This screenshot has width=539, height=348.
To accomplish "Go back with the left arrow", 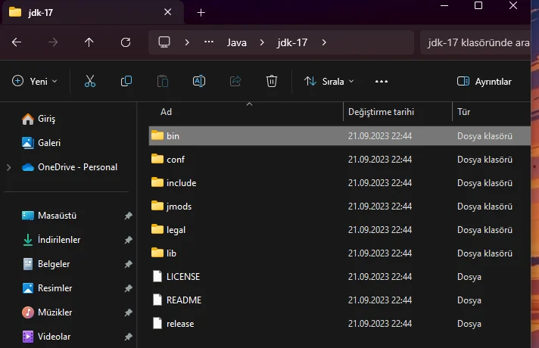I will pos(16,42).
